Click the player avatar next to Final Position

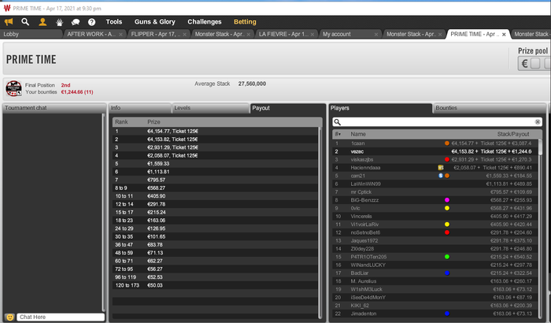[13, 88]
